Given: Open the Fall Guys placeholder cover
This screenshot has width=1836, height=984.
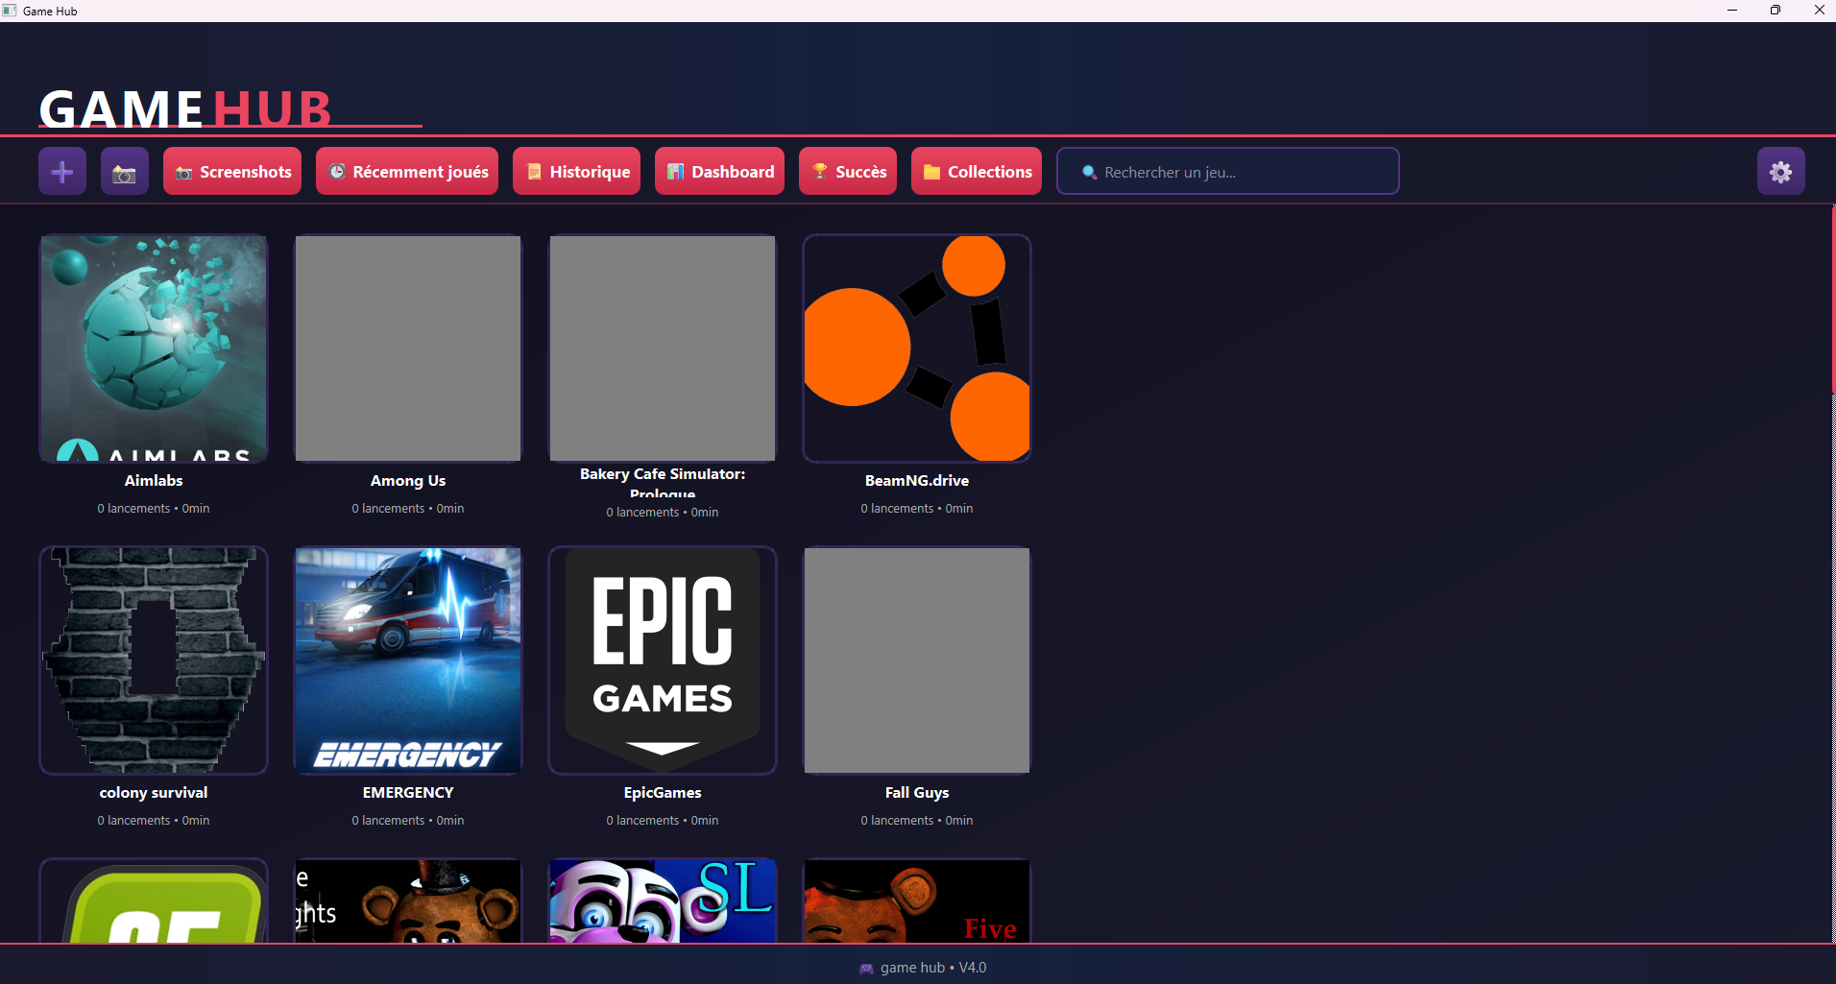Looking at the screenshot, I should (x=917, y=660).
